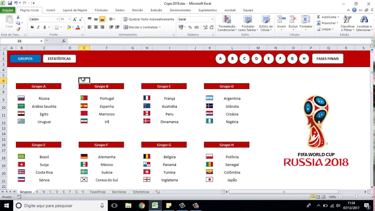375x211 pixels.
Task: Expand Formatar como Tabela menu
Action: pyautogui.click(x=248, y=24)
